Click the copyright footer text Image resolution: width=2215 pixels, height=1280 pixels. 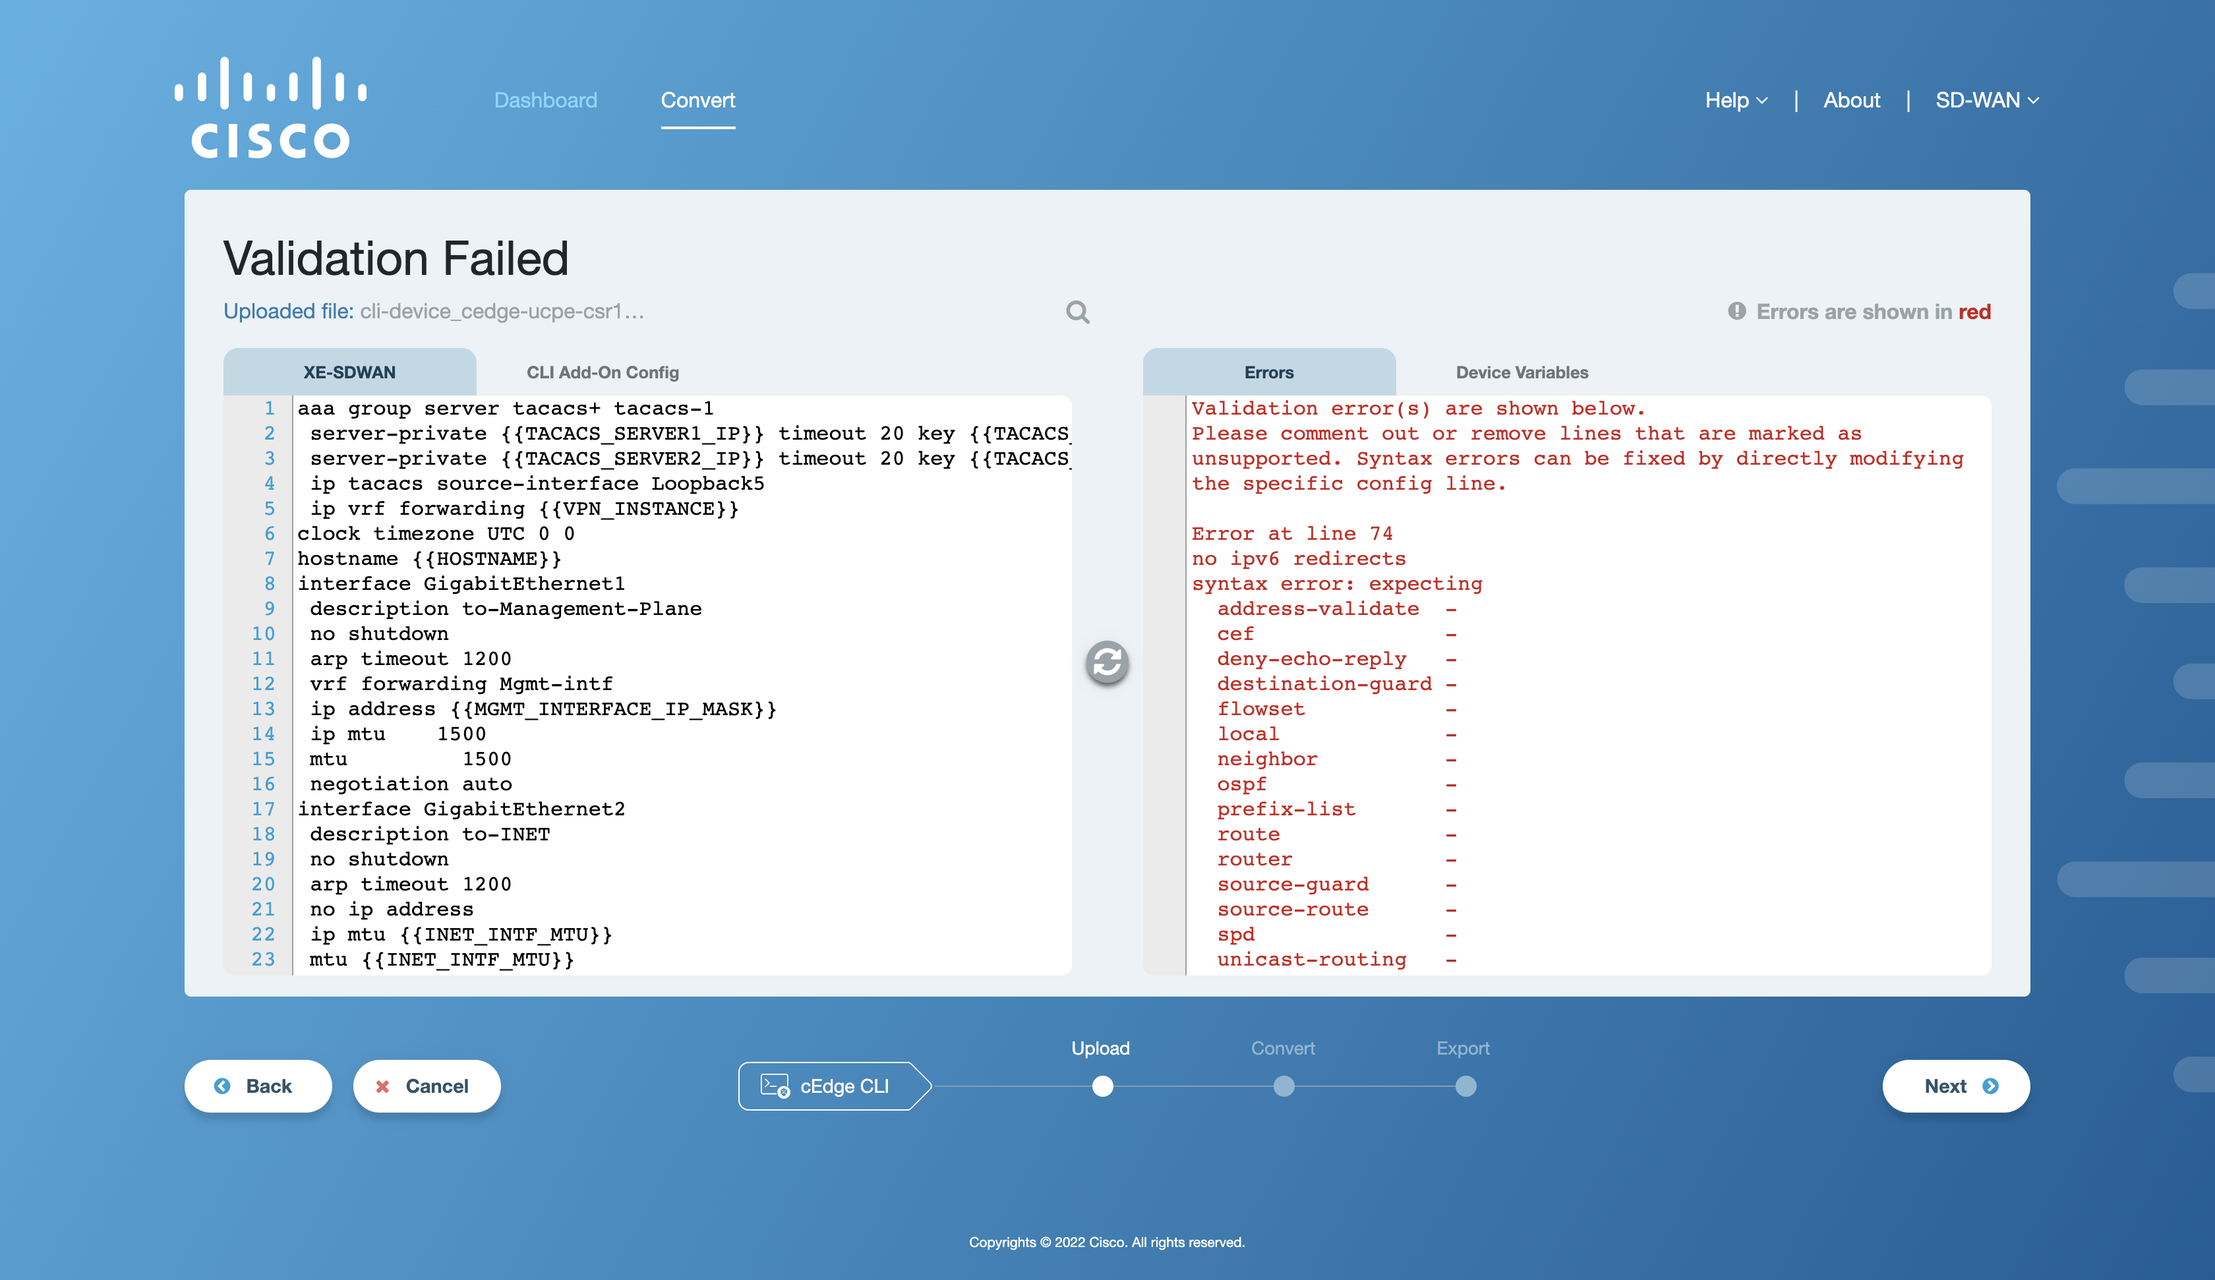pos(1107,1242)
